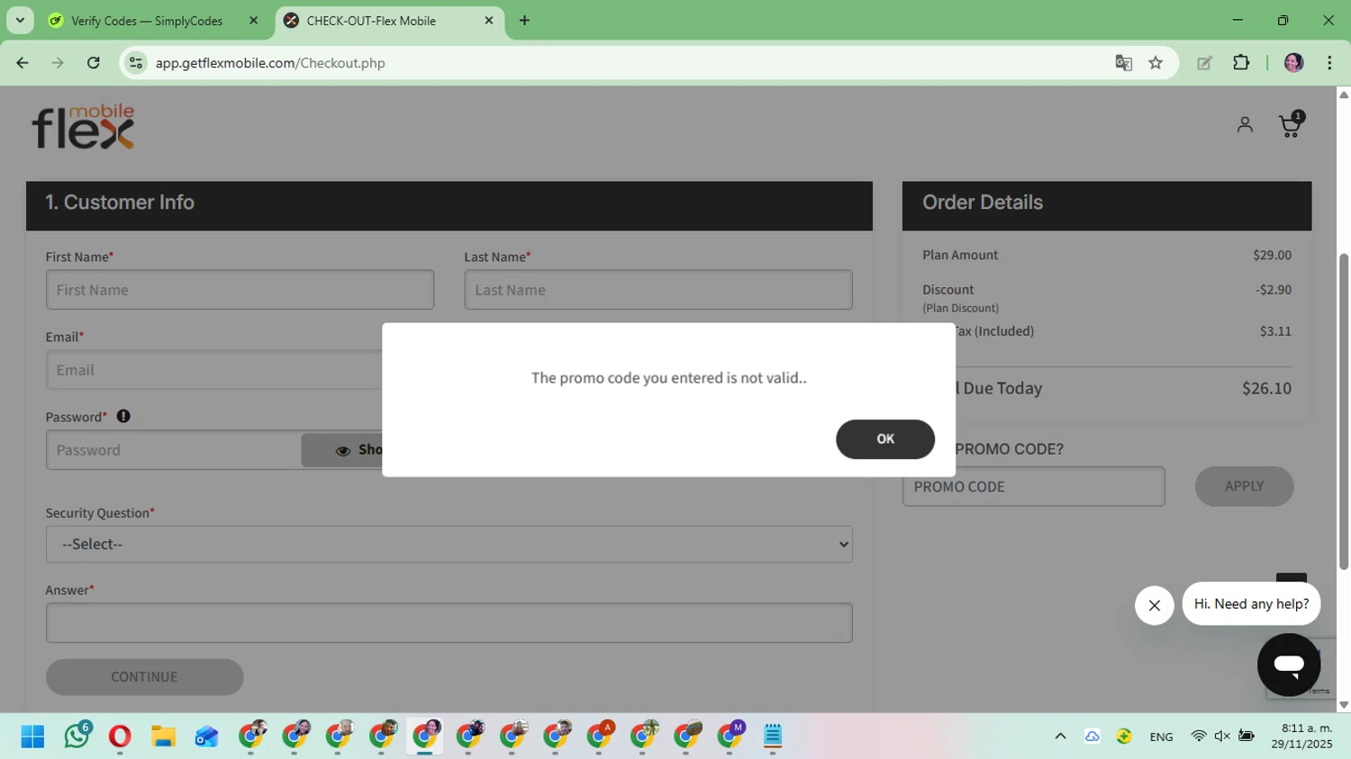Open the Wi-Fi network tray icon
1351x759 pixels.
coord(1199,736)
